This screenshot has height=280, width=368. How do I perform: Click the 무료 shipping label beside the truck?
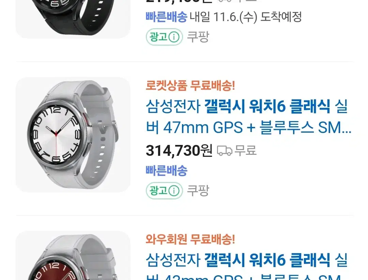click(245, 151)
